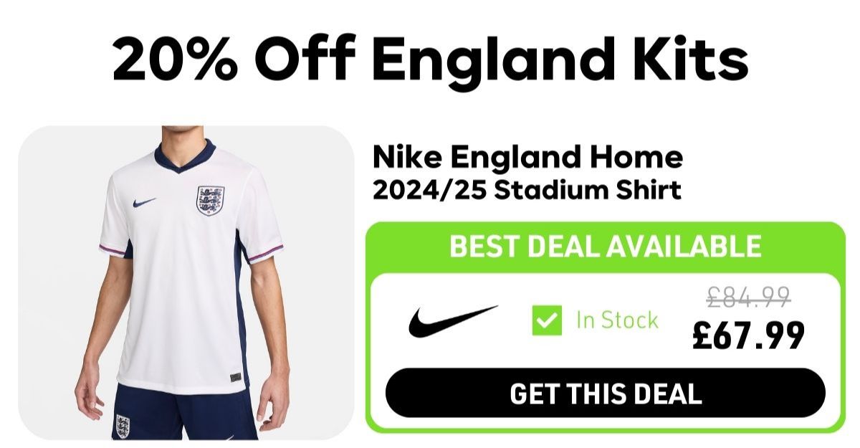Click the England crest on the navy shorts
The height and width of the screenshot is (448, 860).
pos(123,426)
